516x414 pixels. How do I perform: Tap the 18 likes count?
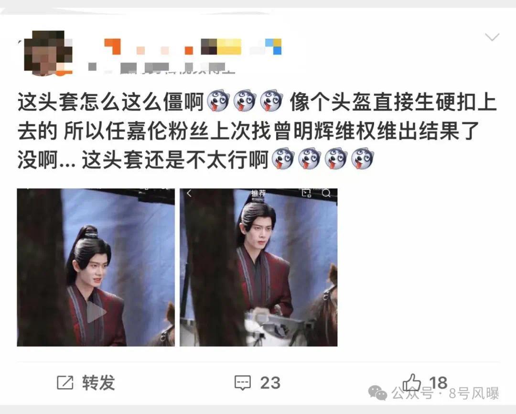[438, 383]
